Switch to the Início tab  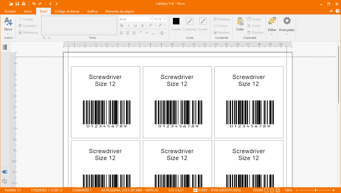(28, 11)
